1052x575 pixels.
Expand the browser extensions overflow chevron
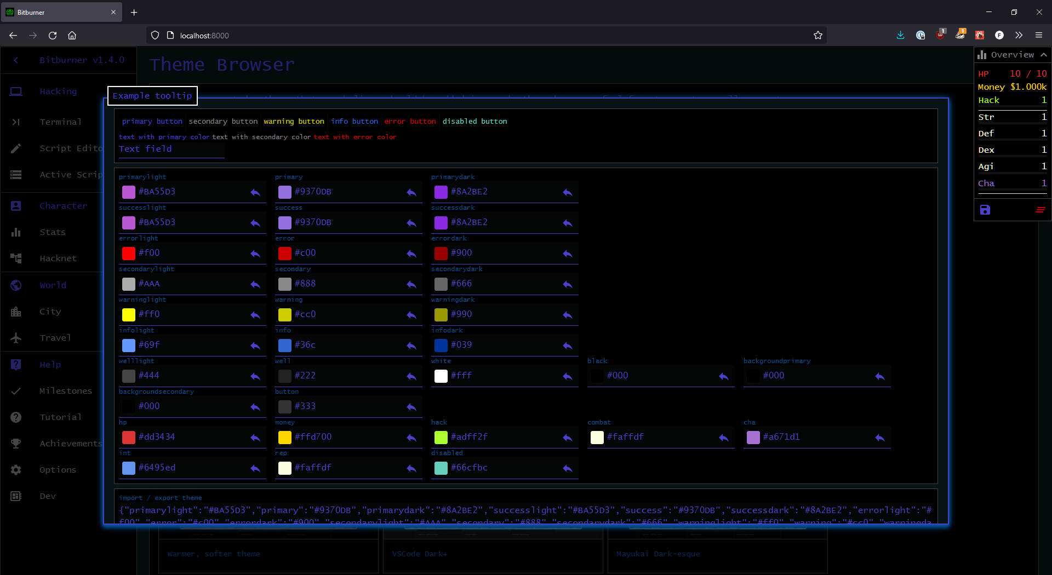(x=1019, y=36)
